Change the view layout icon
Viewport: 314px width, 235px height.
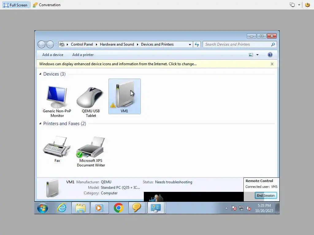click(x=251, y=55)
